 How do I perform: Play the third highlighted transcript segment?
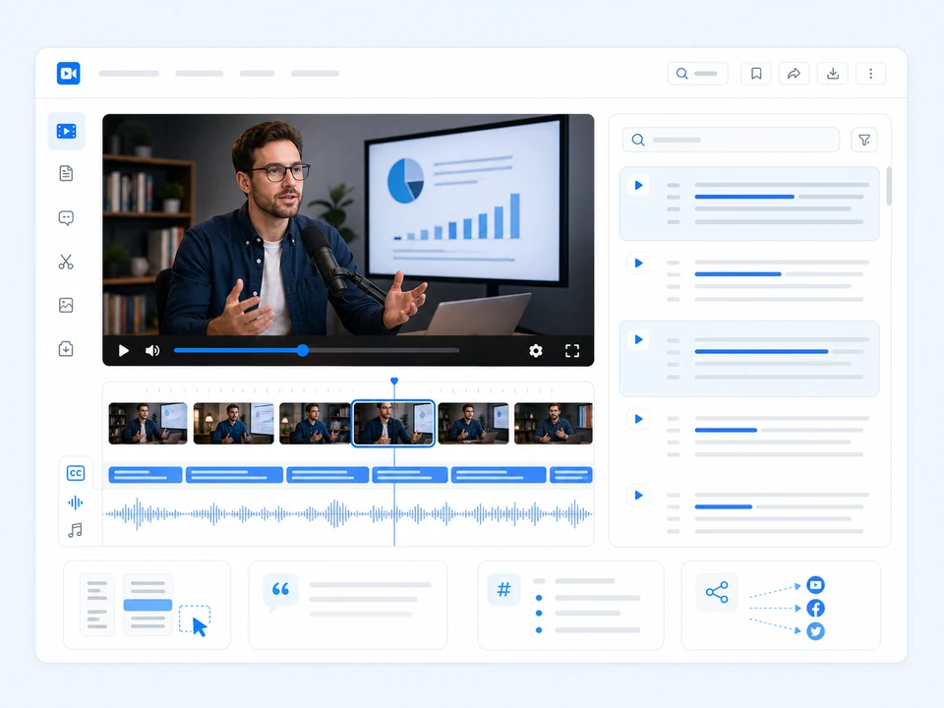click(x=639, y=339)
